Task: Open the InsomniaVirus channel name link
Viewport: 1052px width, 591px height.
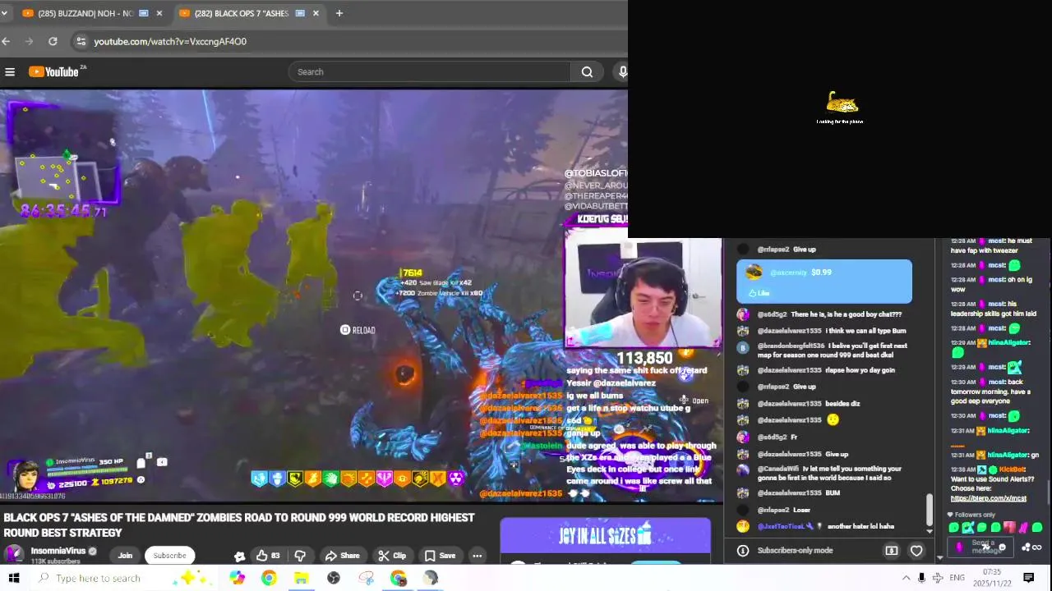Action: pyautogui.click(x=58, y=551)
